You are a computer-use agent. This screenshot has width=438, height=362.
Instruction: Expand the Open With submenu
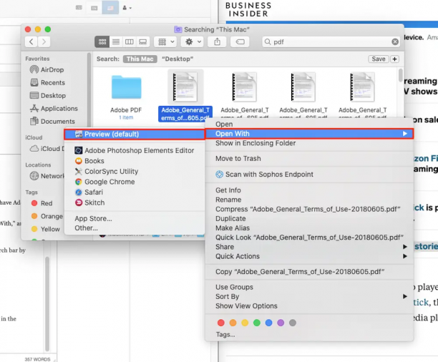coord(309,134)
